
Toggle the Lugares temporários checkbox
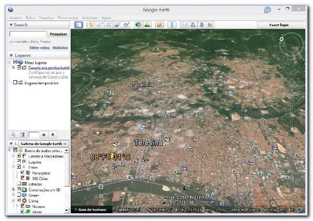point(15,83)
